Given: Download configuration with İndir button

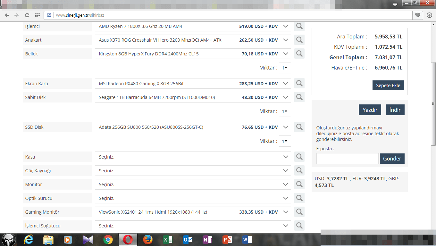Looking at the screenshot, I should tap(395, 110).
